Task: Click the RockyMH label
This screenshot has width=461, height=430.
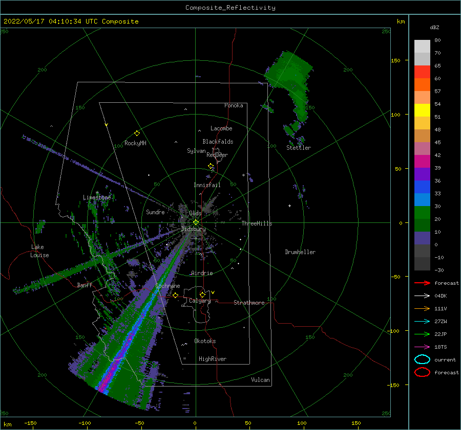Action: (x=135, y=143)
